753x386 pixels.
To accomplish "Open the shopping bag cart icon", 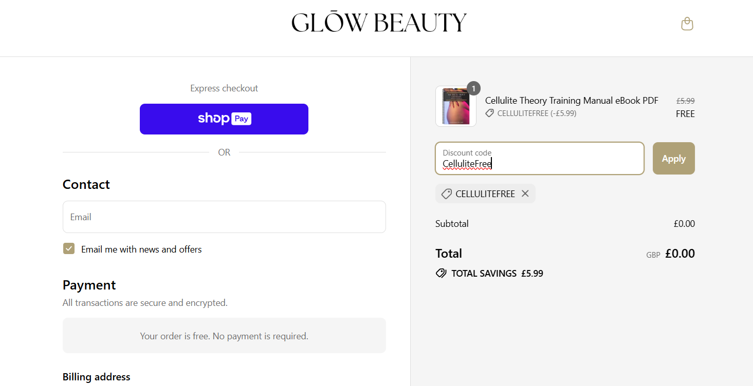I will point(687,24).
